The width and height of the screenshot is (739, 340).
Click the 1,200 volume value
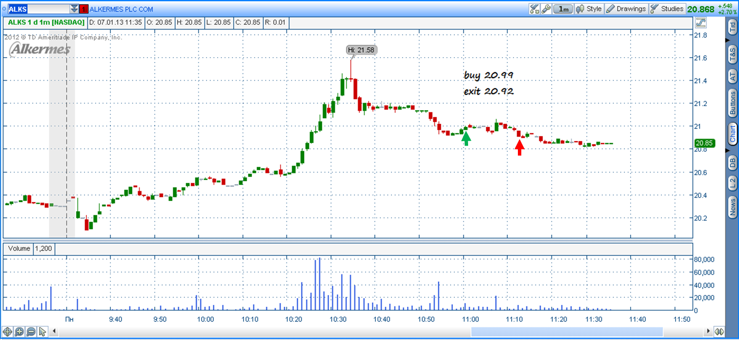(43, 248)
